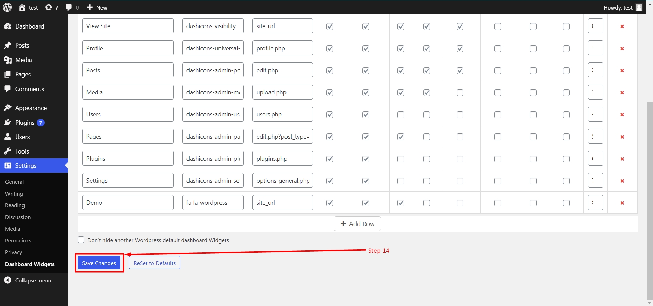653x306 pixels.
Task: Click the Comments bubble icon in sidebar
Action: 7,89
